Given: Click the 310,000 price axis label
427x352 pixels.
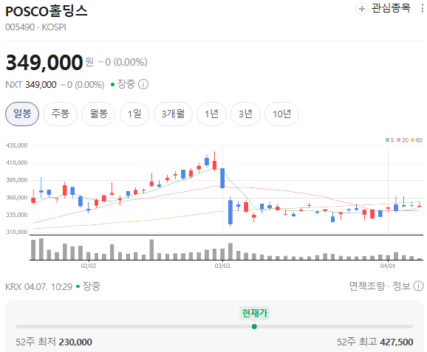Looking at the screenshot, I should pyautogui.click(x=17, y=232).
